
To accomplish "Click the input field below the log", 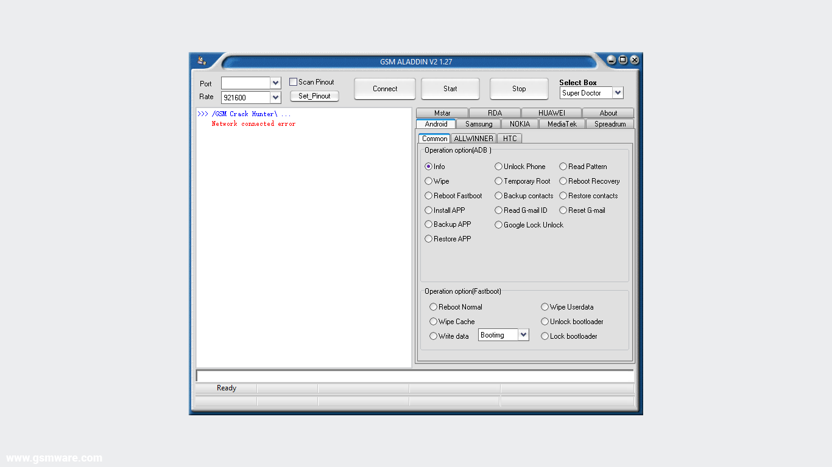I will (415, 376).
